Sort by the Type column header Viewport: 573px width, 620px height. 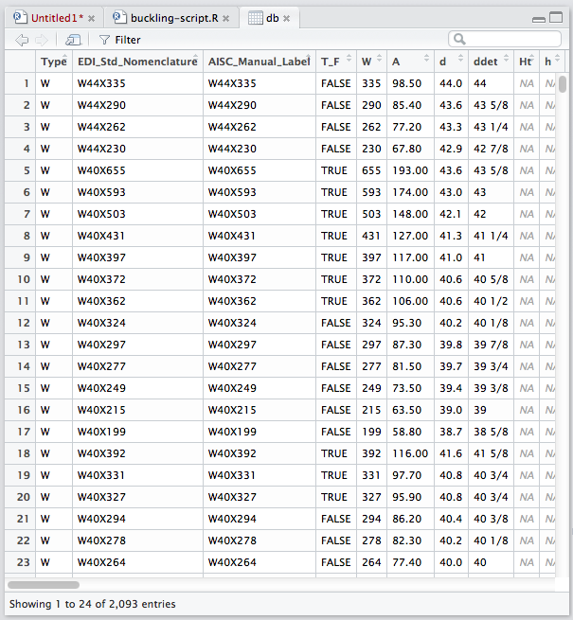tap(54, 62)
